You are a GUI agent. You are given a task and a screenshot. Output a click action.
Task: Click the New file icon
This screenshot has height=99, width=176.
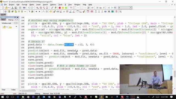click(x=3, y=8)
